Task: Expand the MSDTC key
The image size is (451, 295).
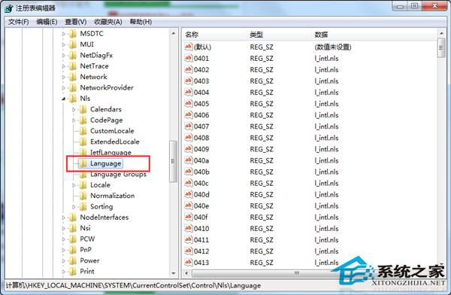Action: pos(64,34)
